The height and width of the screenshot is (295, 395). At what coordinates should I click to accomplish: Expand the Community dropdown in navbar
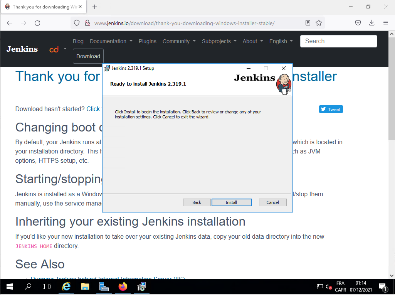click(179, 41)
